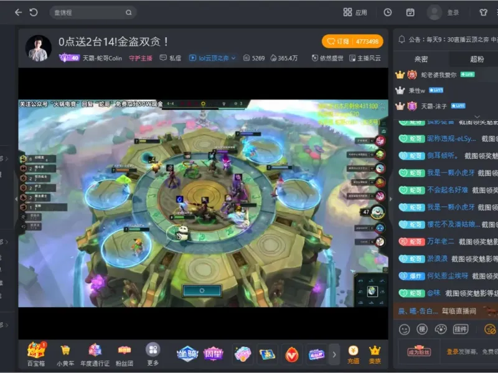Click ranked user 蛇老婆我爱你
Image resolution: width=498 pixels, height=373 pixels.
439,75
